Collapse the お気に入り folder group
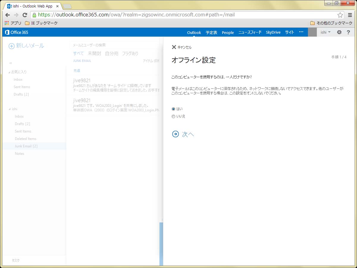357x268 pixels. [9, 72]
